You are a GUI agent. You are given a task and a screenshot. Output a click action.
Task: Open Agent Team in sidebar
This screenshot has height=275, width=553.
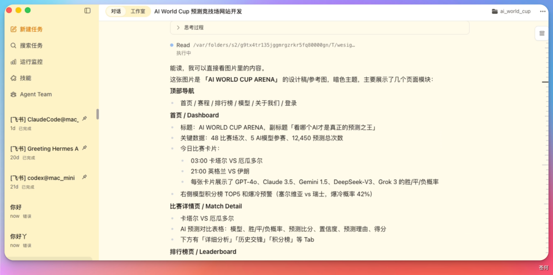tap(36, 95)
